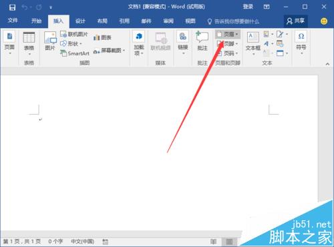Expand the 链接 links dropdown

(183, 43)
